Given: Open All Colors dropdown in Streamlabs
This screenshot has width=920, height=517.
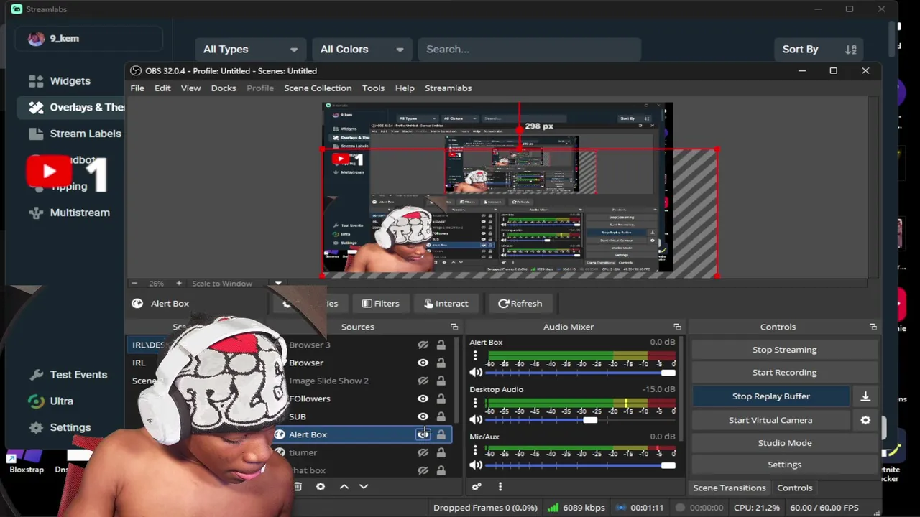Looking at the screenshot, I should click(362, 50).
